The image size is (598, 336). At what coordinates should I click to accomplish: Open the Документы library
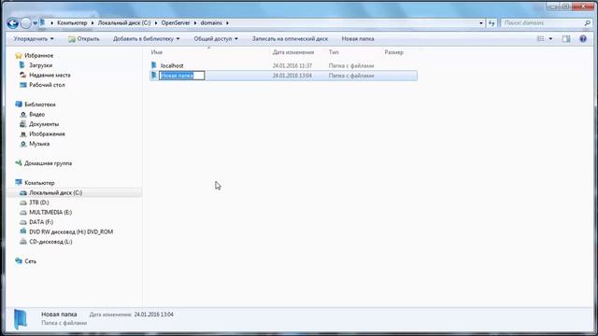[44, 124]
